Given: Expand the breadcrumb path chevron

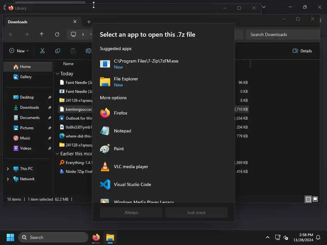Looking at the screenshot, I should [83, 34].
